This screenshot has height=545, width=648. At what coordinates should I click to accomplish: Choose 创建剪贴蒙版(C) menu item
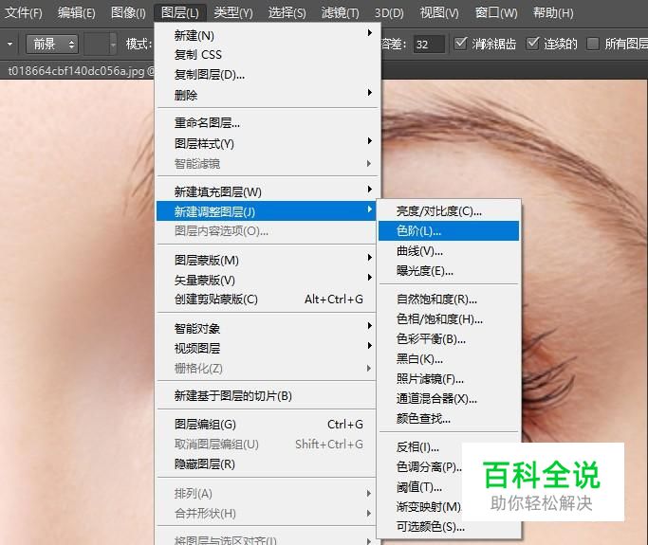267,299
